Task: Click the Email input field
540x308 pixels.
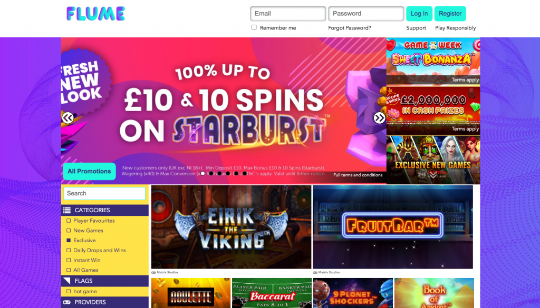Action: pyautogui.click(x=288, y=14)
